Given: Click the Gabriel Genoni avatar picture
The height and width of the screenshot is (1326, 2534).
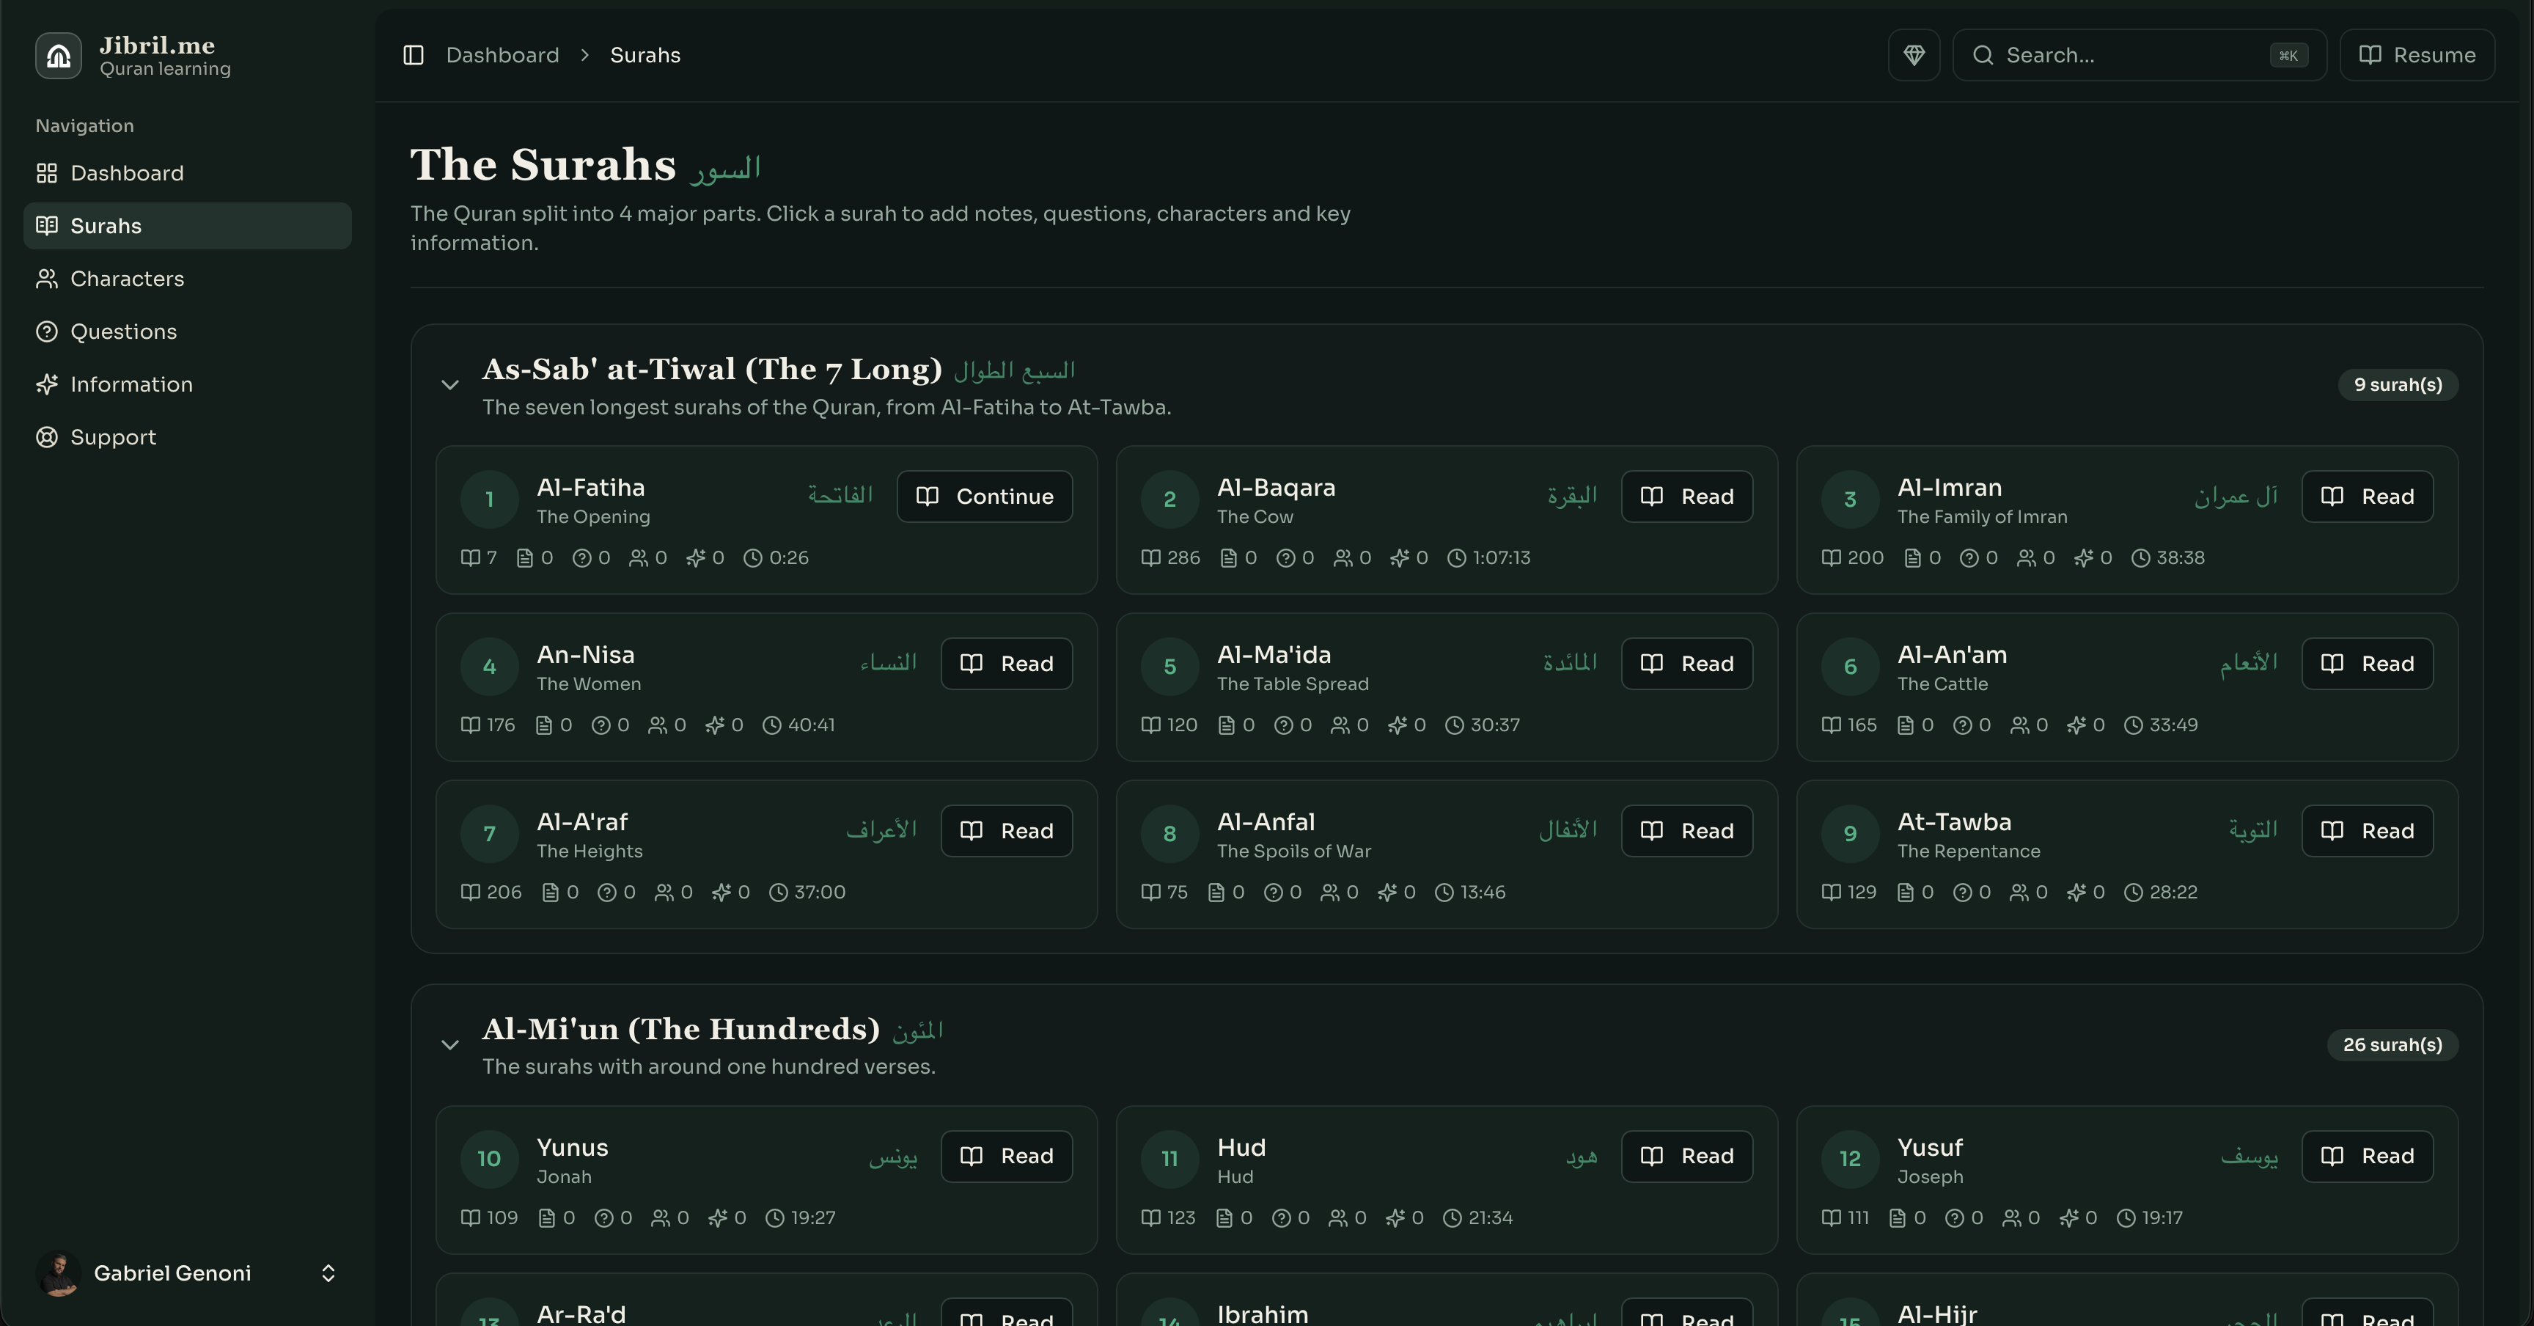Looking at the screenshot, I should pyautogui.click(x=59, y=1273).
